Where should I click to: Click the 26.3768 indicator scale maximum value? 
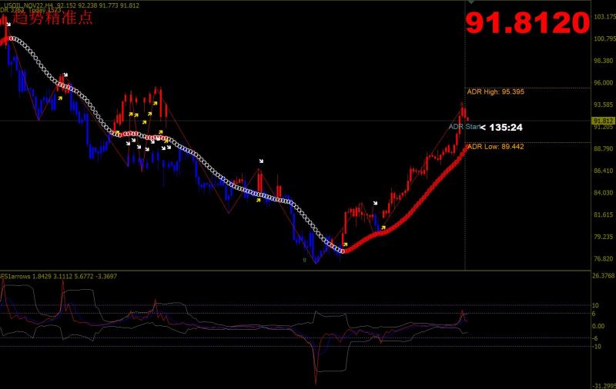[602, 275]
